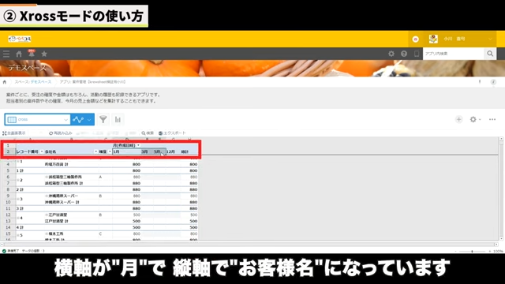Click the 検索 search toolbar button
505x284 pixels.
[148, 133]
